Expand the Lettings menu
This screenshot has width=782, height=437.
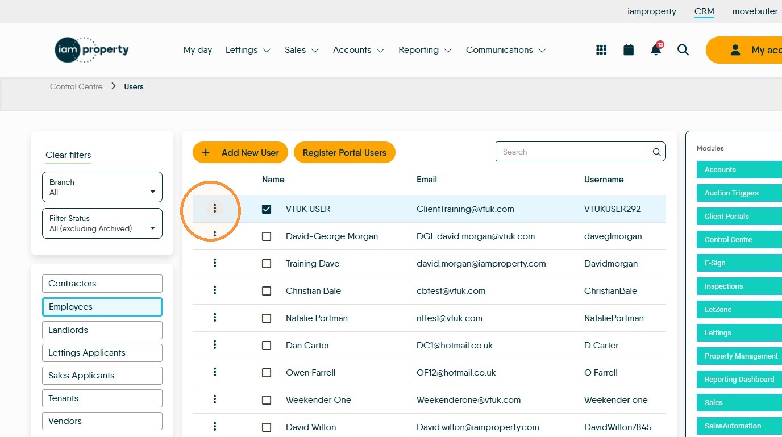click(x=248, y=50)
